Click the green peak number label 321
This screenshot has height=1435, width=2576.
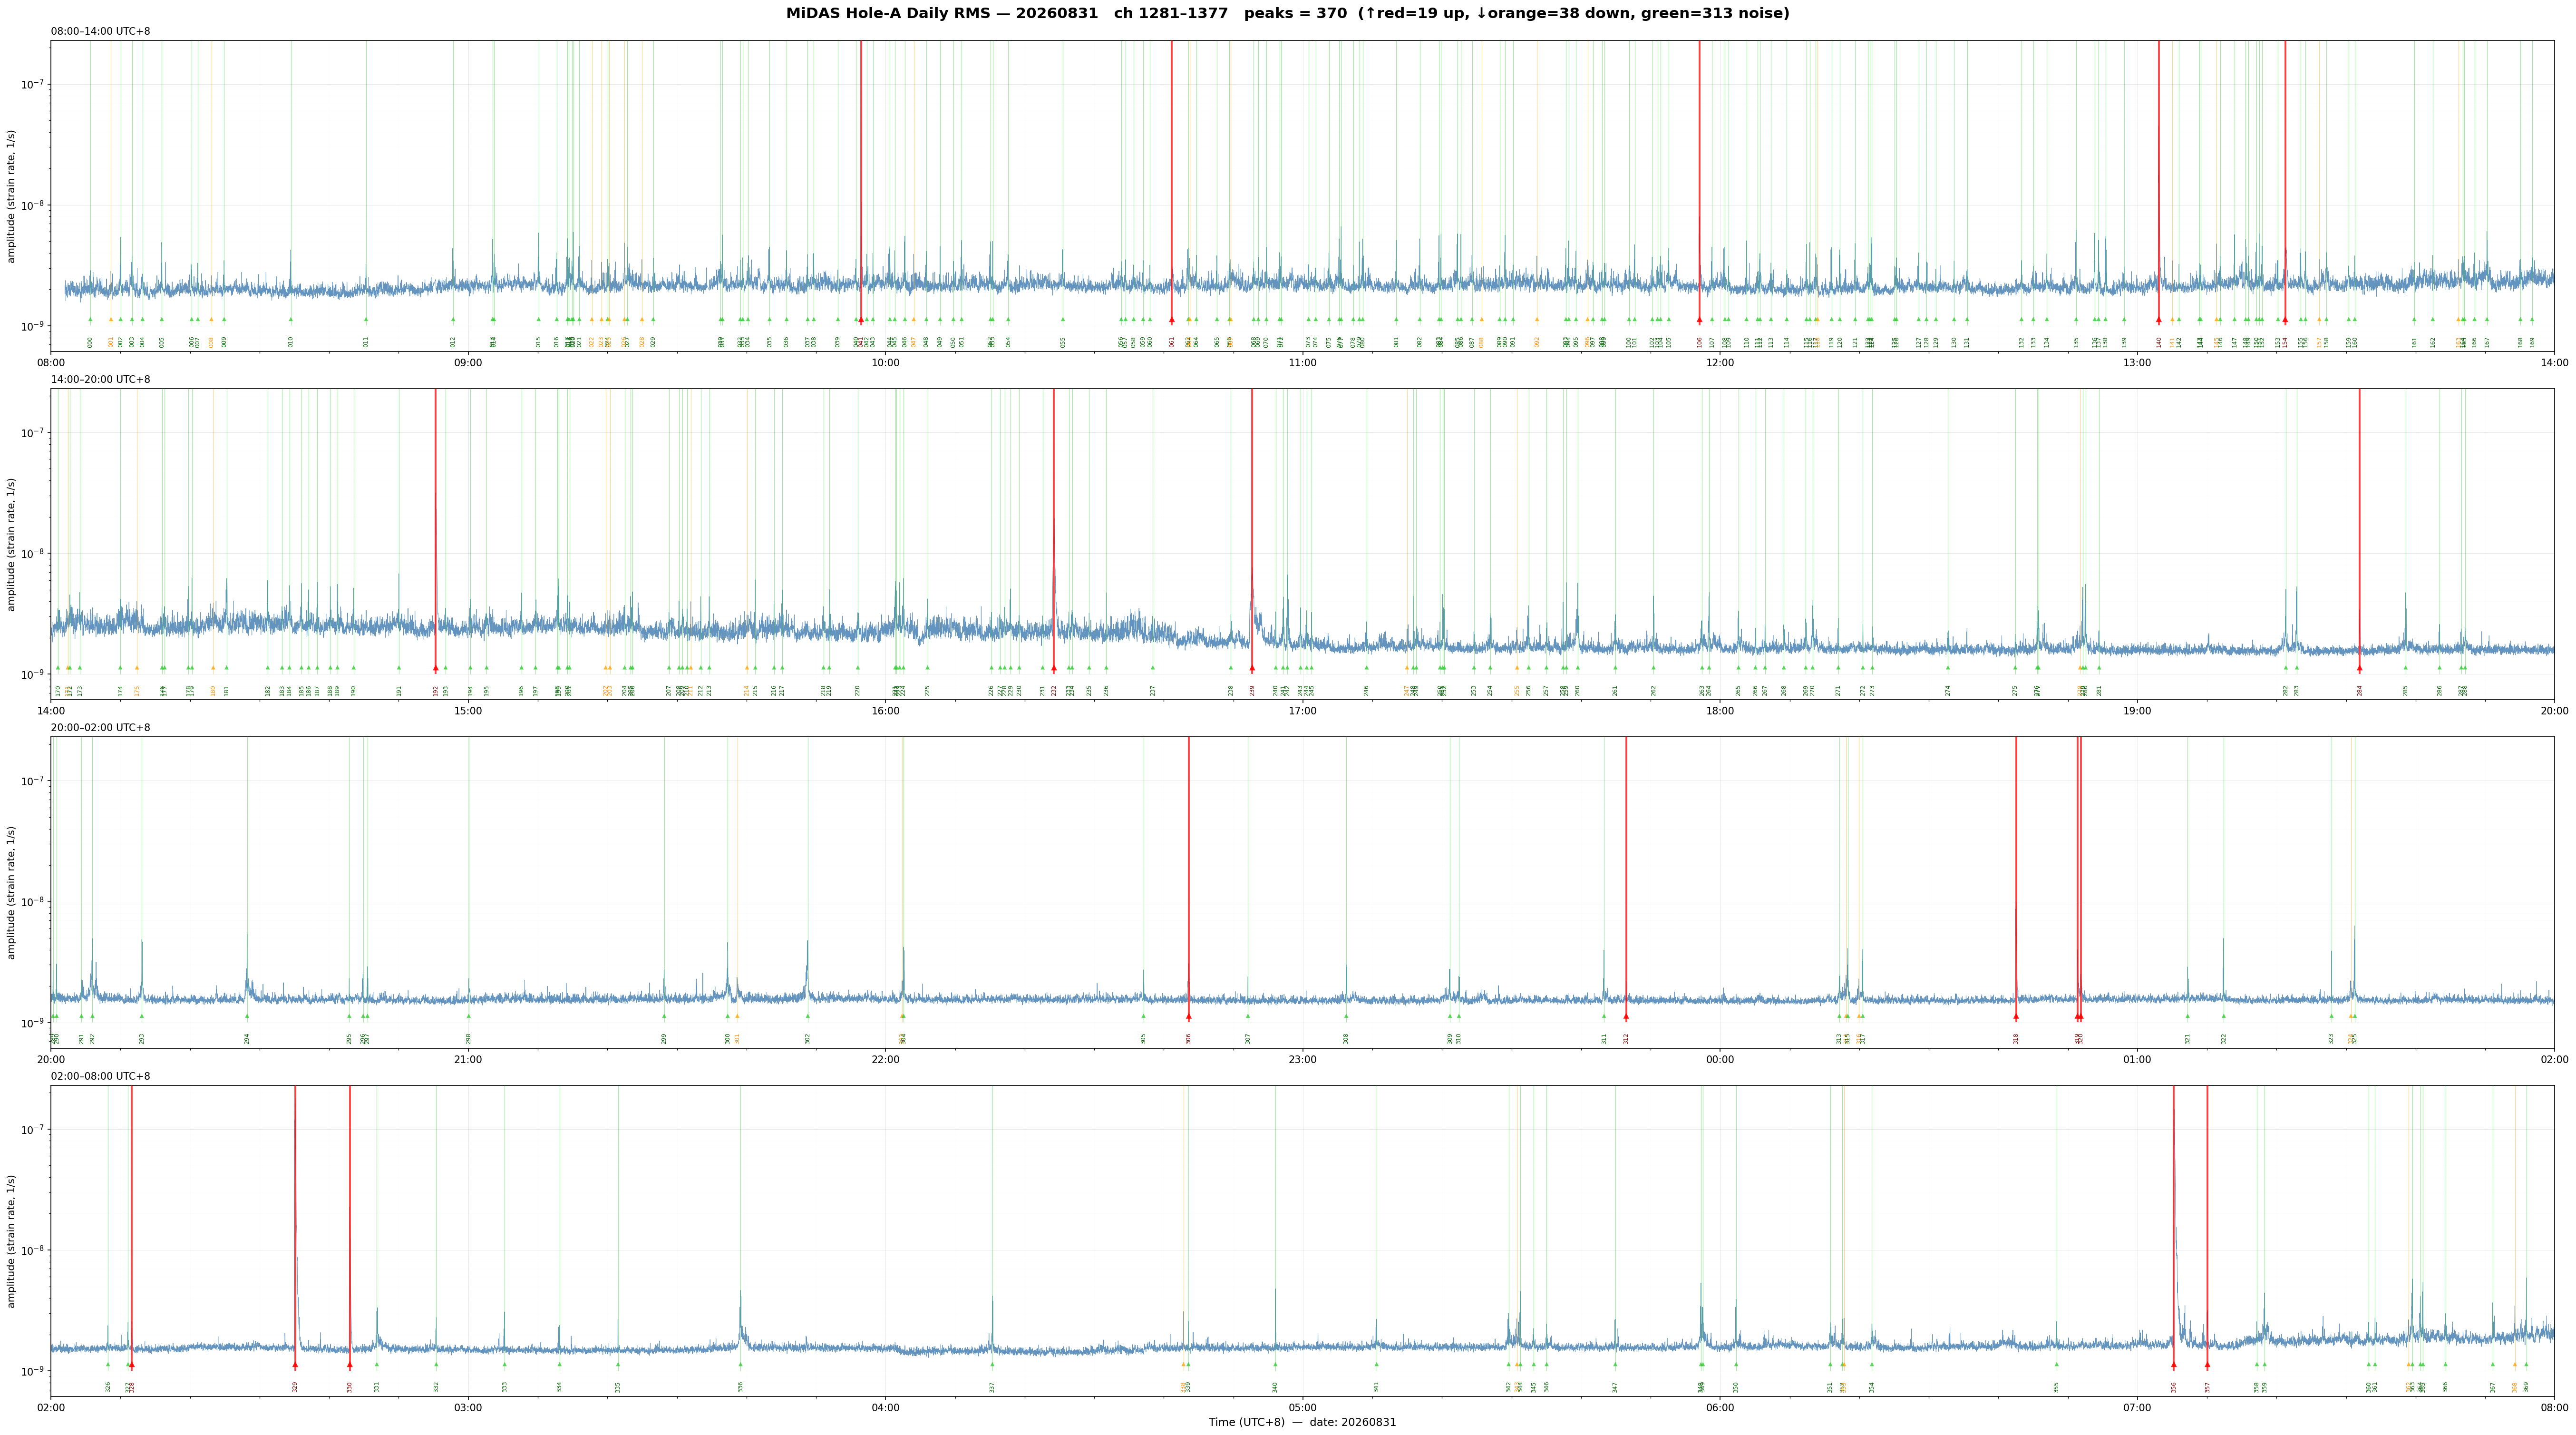pos(2188,1038)
